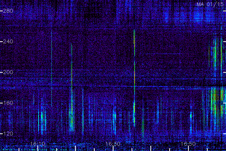Click the 240 frequency axis label

(x=8, y=42)
